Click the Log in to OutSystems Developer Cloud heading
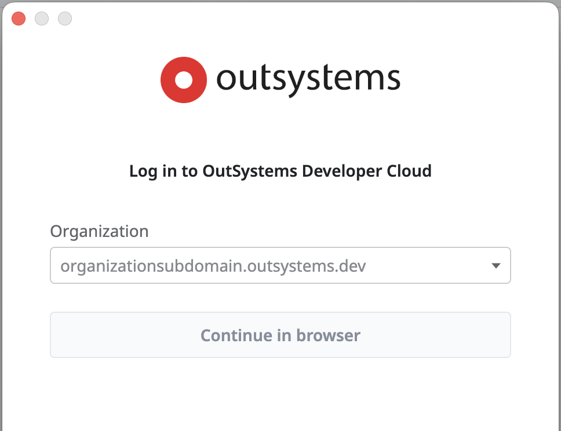Image resolution: width=561 pixels, height=431 pixels. click(280, 171)
